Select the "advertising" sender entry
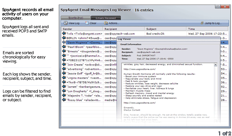232x136 pixels. pyautogui.click(x=84, y=69)
